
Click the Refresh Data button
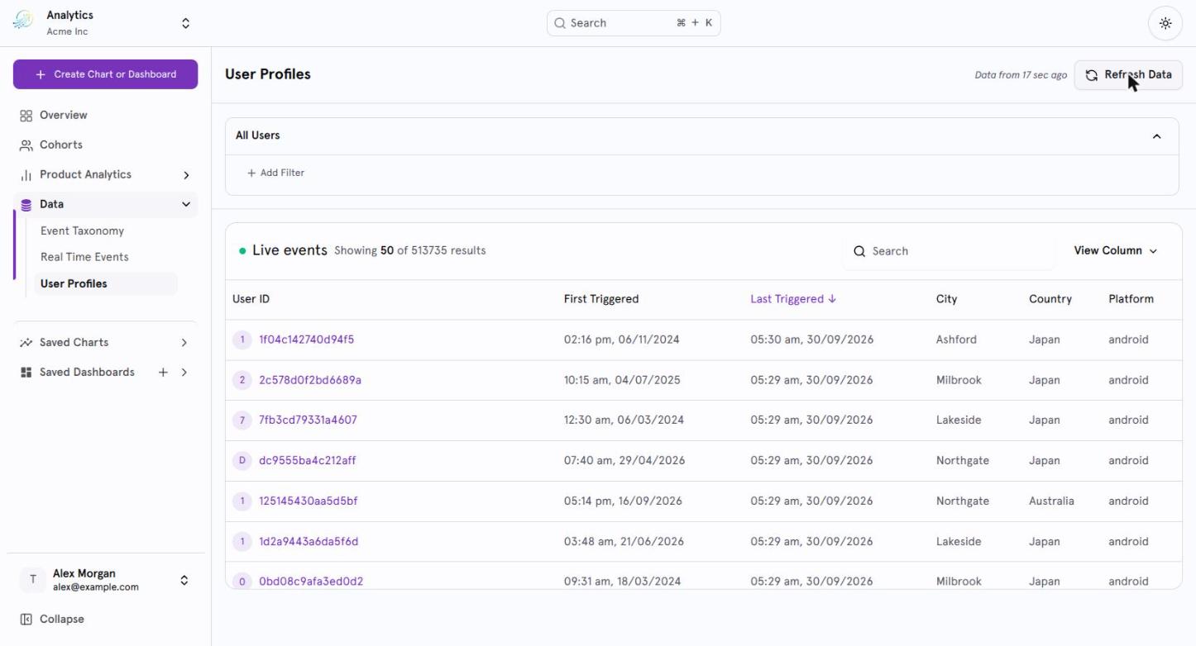[x=1128, y=75]
